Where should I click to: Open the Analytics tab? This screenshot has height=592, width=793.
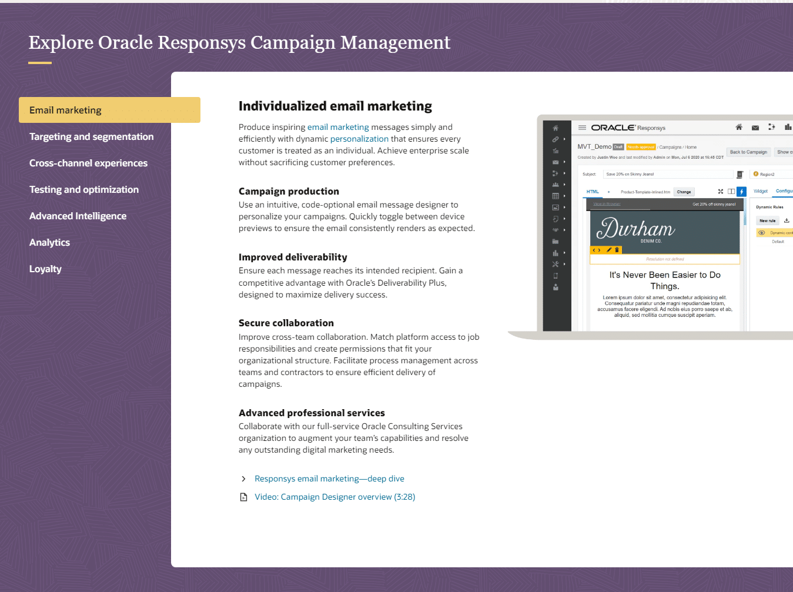[x=50, y=242]
